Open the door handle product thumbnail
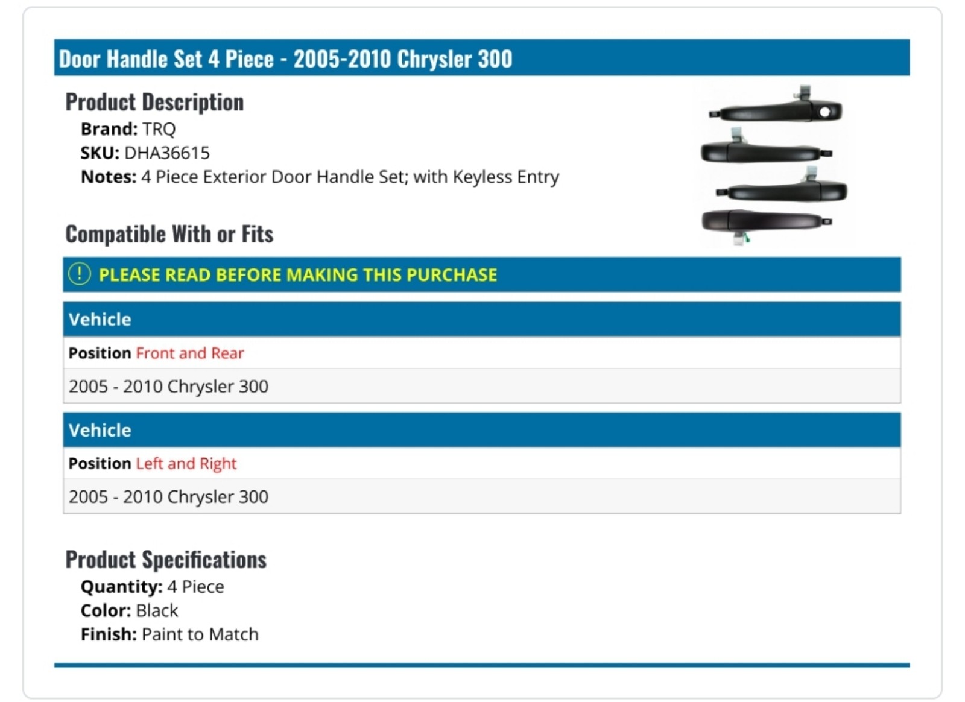 pyautogui.click(x=774, y=165)
